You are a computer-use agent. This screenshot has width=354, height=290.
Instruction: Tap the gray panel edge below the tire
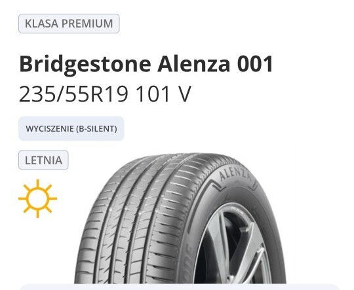pos(180,287)
